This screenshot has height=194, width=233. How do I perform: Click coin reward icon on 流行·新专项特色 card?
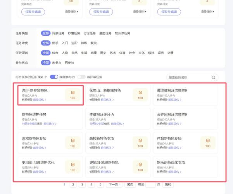[x=72, y=92]
